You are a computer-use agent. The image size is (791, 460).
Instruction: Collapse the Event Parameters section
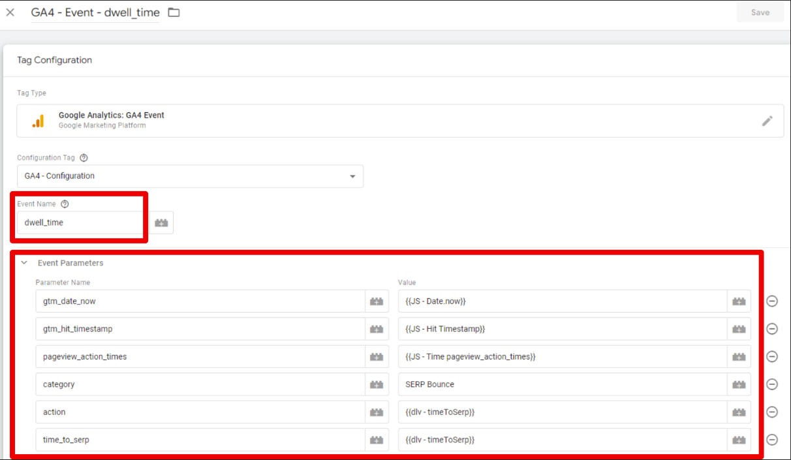click(24, 263)
